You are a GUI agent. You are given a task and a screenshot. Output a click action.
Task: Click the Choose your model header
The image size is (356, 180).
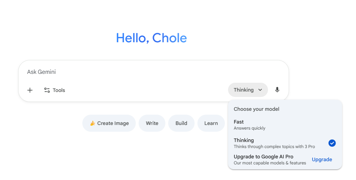(x=257, y=109)
